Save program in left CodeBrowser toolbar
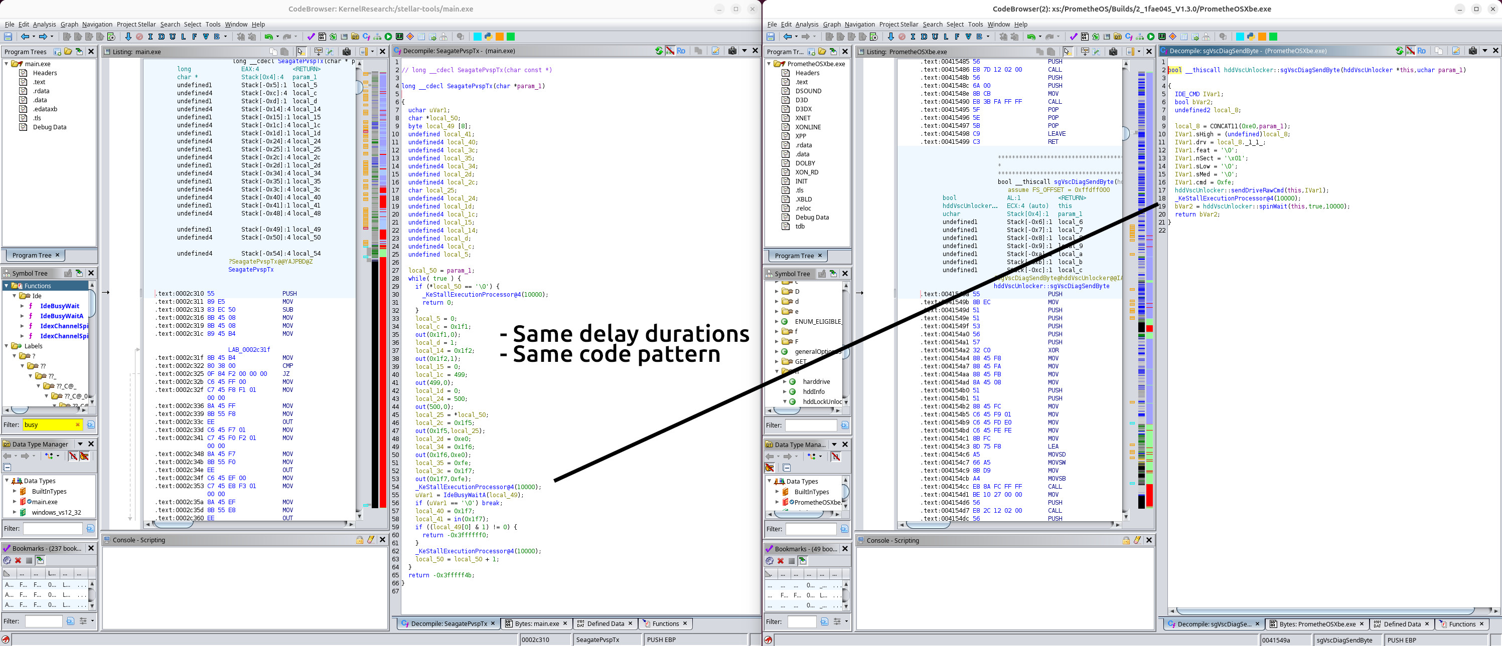 tap(8, 37)
